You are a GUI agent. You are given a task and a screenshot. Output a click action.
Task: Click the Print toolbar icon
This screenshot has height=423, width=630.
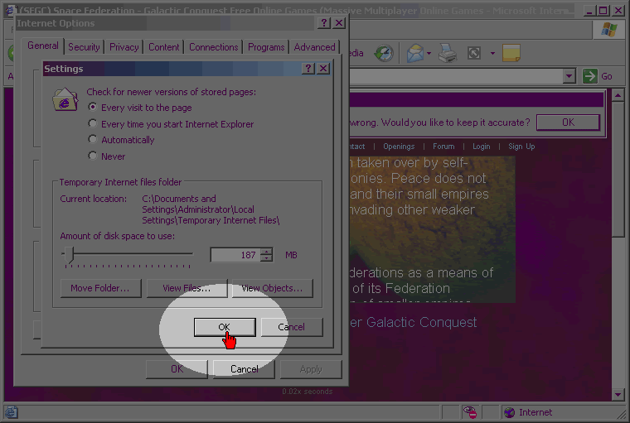[x=448, y=54]
